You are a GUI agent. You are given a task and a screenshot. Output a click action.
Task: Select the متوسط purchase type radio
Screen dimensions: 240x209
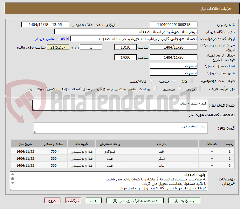click(180, 89)
